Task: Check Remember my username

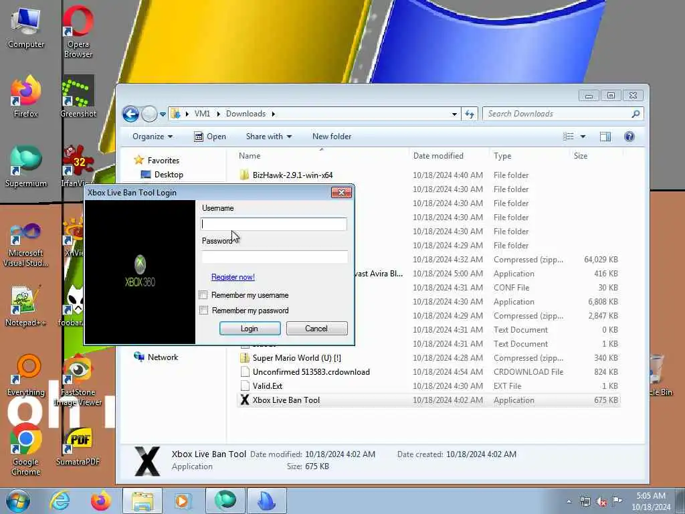Action: pyautogui.click(x=203, y=295)
